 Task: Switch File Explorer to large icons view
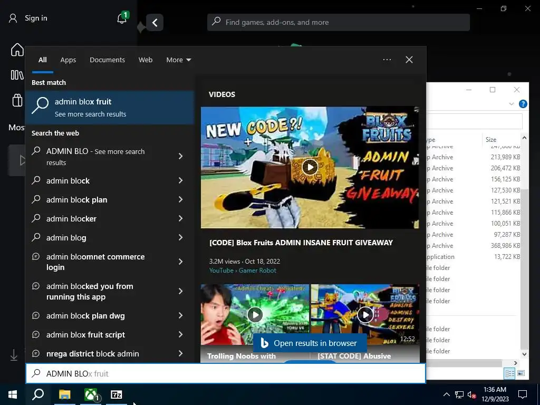[521, 373]
